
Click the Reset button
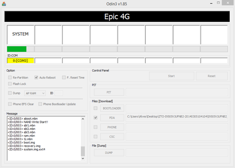pyautogui.click(x=212, y=76)
